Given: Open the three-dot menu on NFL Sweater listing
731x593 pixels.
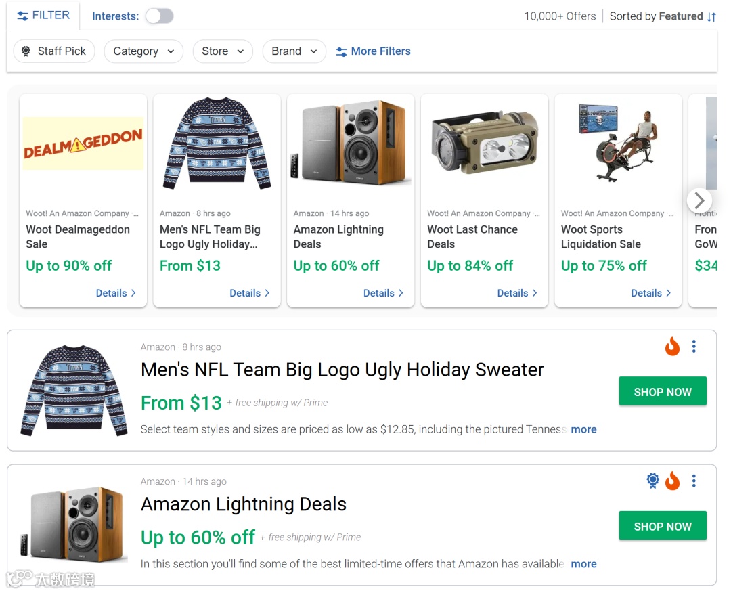Looking at the screenshot, I should point(694,347).
